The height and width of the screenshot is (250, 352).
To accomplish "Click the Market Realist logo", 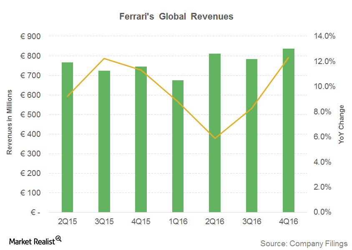I will coord(35,240).
